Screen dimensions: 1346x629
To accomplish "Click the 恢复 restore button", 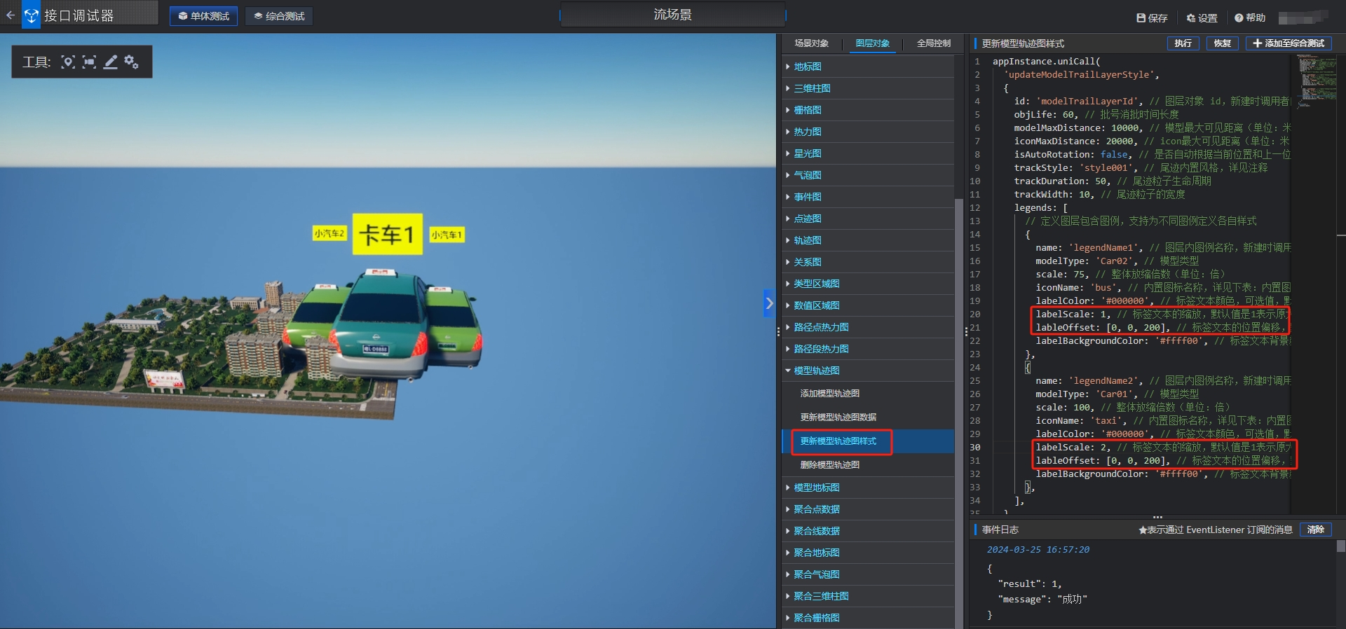I will tap(1222, 43).
